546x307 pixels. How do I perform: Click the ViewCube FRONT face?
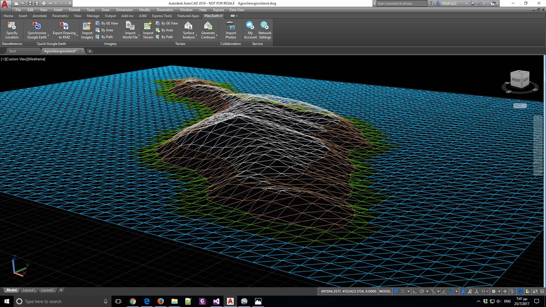pyautogui.click(x=516, y=80)
